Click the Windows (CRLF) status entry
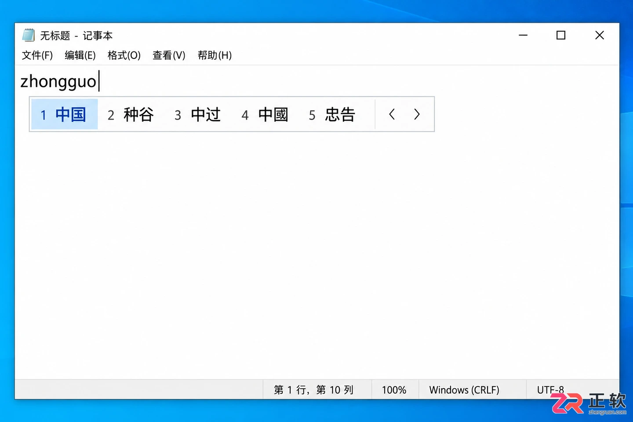This screenshot has height=422, width=633. pos(464,390)
